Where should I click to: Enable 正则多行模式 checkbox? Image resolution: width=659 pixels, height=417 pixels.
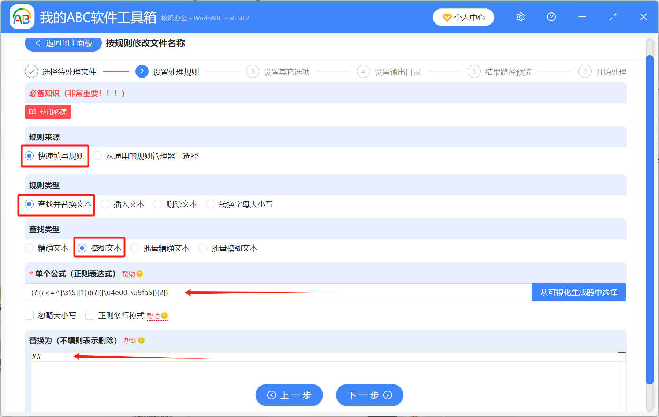click(x=90, y=315)
